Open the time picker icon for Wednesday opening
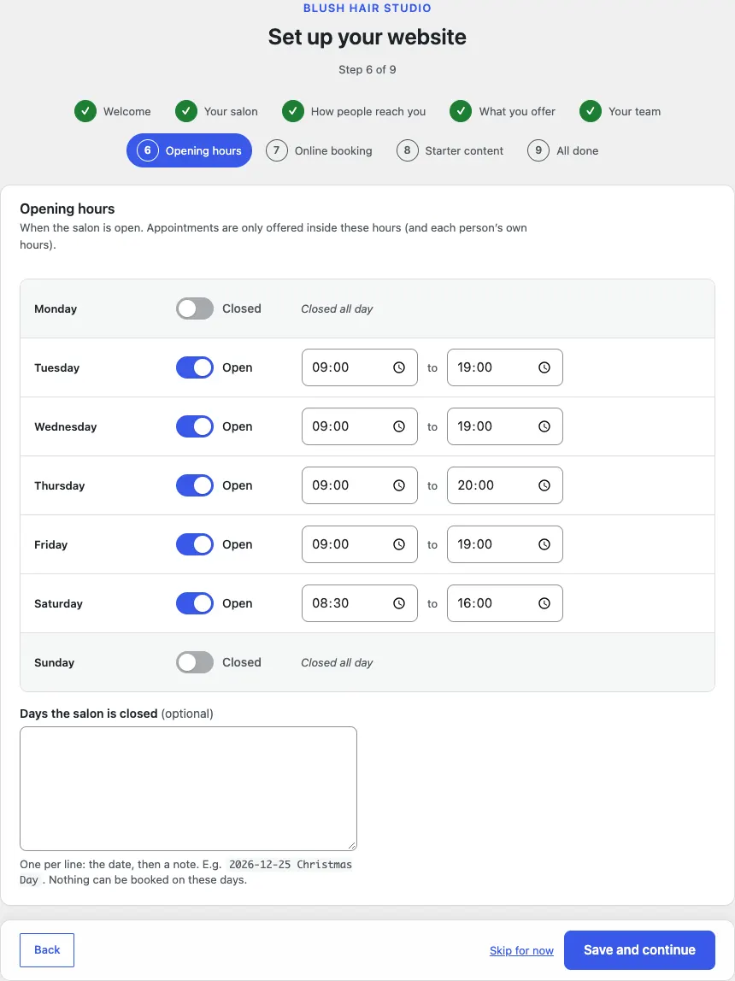 399,426
